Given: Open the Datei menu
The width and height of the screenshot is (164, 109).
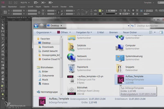Looking at the screenshot, I should coord(4,7).
